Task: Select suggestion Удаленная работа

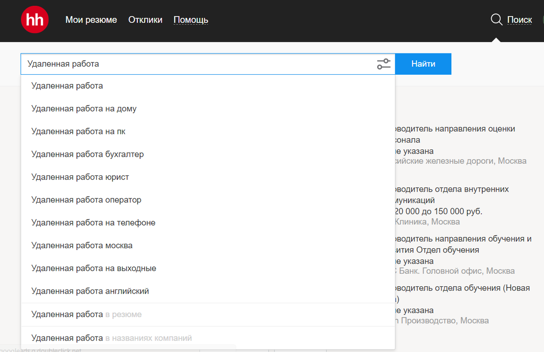Action: [208, 86]
